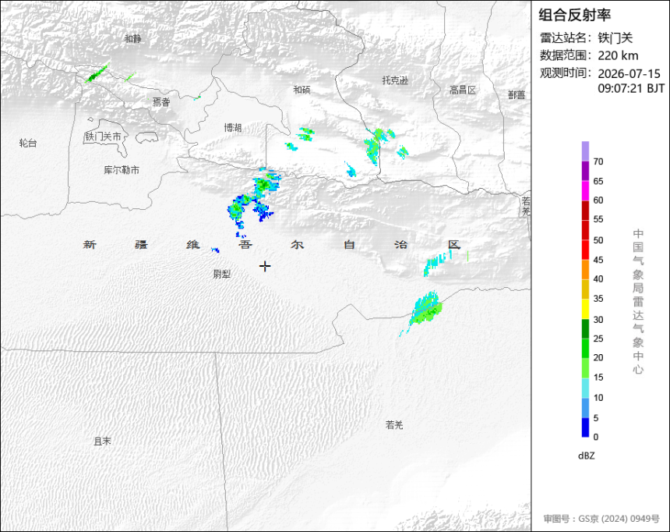Click the 博湖 county label
This screenshot has height=532, width=670.
(233, 128)
